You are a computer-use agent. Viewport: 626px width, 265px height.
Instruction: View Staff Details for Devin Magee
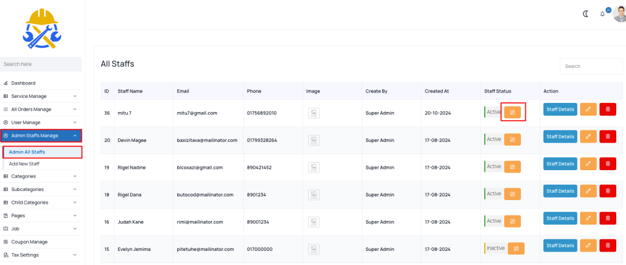point(560,136)
